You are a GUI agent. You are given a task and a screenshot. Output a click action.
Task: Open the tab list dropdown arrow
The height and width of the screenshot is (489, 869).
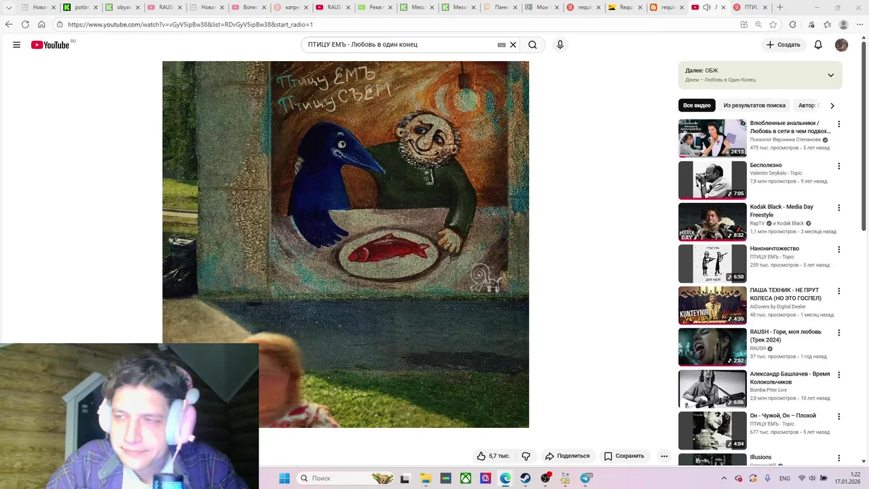coord(9,7)
